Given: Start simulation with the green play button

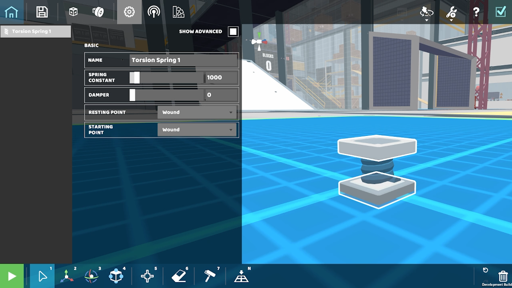Looking at the screenshot, I should (x=12, y=276).
